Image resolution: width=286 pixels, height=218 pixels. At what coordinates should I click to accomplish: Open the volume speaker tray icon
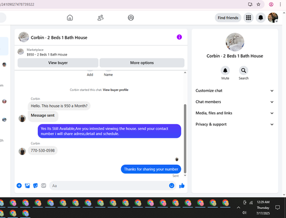coord(244,212)
